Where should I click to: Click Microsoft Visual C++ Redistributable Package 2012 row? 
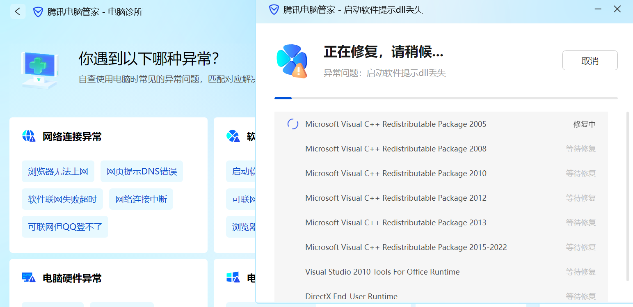pos(441,198)
